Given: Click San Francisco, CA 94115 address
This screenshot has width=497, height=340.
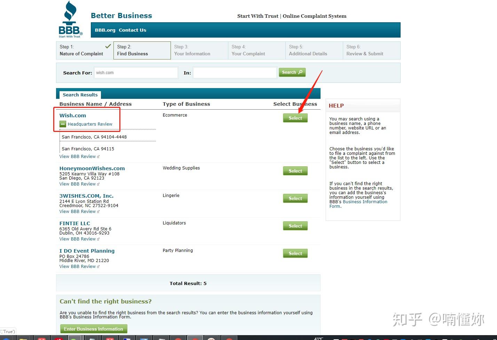Looking at the screenshot, I should coord(88,149).
